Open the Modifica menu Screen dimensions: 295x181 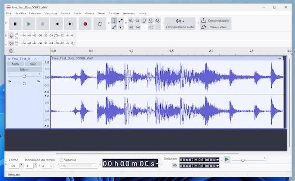tap(20, 14)
